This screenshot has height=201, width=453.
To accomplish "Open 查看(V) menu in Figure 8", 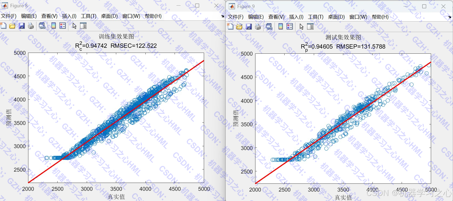I will [x=49, y=16].
